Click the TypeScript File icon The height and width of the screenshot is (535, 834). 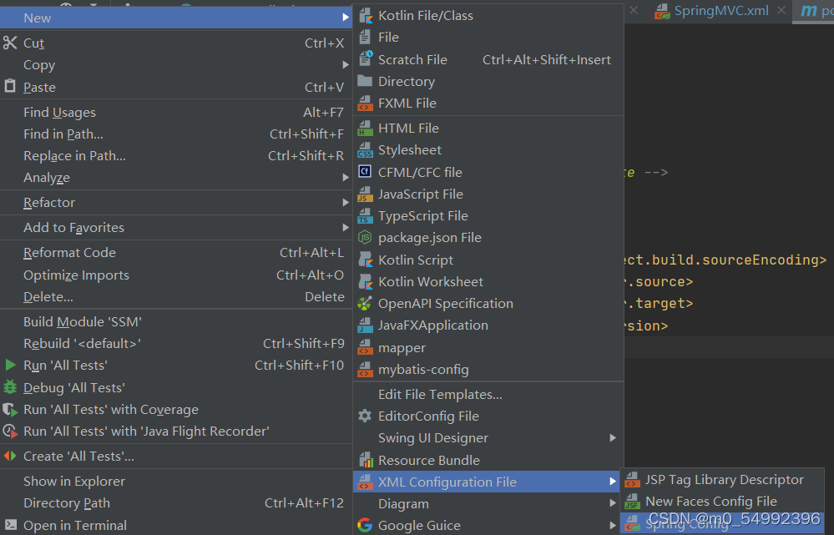click(x=365, y=216)
